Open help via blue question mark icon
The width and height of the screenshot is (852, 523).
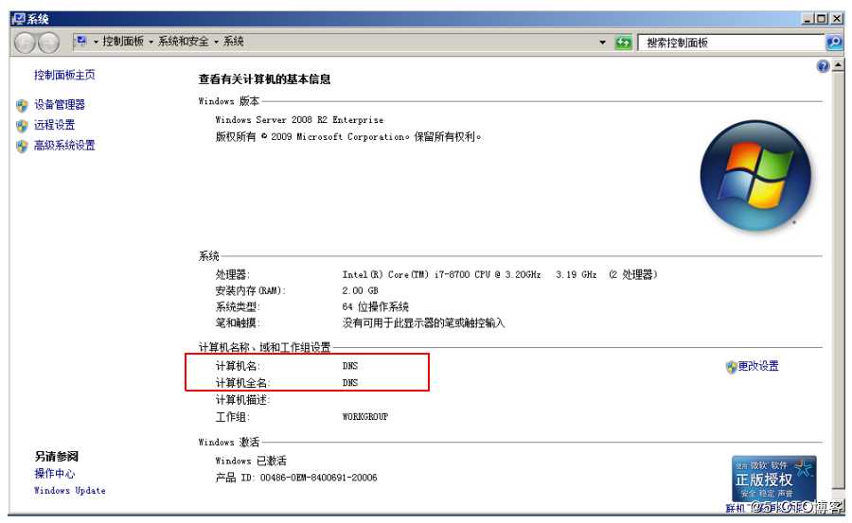coord(824,66)
